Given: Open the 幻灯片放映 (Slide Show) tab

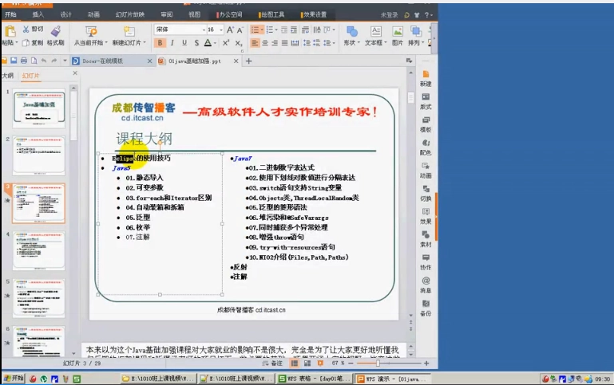Looking at the screenshot, I should [x=130, y=14].
